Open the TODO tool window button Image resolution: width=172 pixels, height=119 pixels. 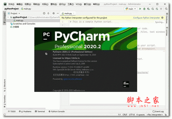click(12, 112)
